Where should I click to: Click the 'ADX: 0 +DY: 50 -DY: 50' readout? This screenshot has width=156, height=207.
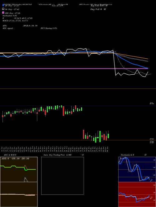coord(15,159)
